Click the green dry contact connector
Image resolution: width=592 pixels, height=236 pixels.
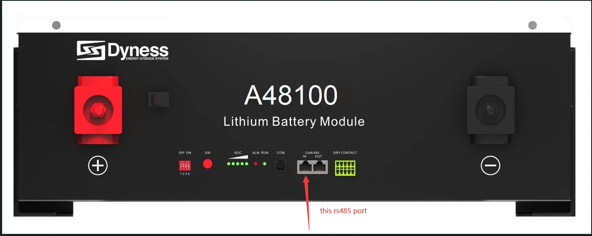click(345, 168)
